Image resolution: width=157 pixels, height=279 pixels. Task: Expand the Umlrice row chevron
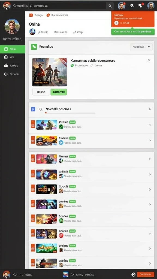pos(150,263)
